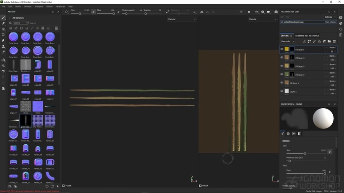Viewport: 344px width, 193px height.
Task: Hide Fill layer 3
Action: tap(282, 66)
